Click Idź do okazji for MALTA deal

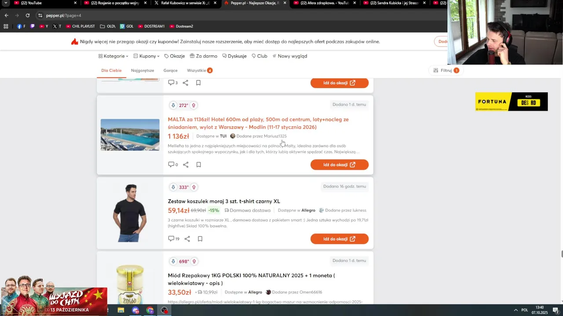[340, 165]
